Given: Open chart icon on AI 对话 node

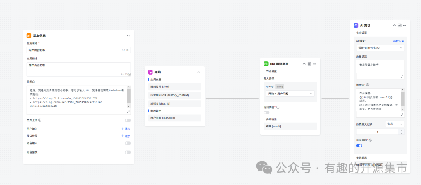Looking at the screenshot, I should pyautogui.click(x=400, y=25).
